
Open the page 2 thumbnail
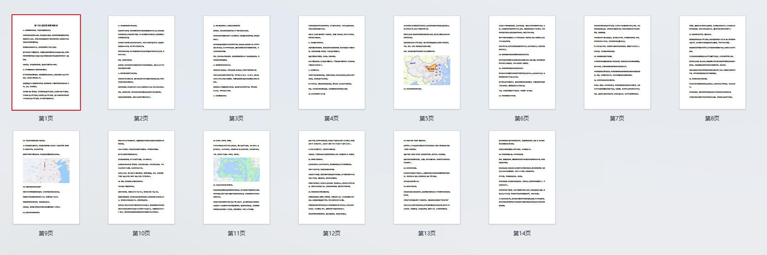pyautogui.click(x=141, y=63)
